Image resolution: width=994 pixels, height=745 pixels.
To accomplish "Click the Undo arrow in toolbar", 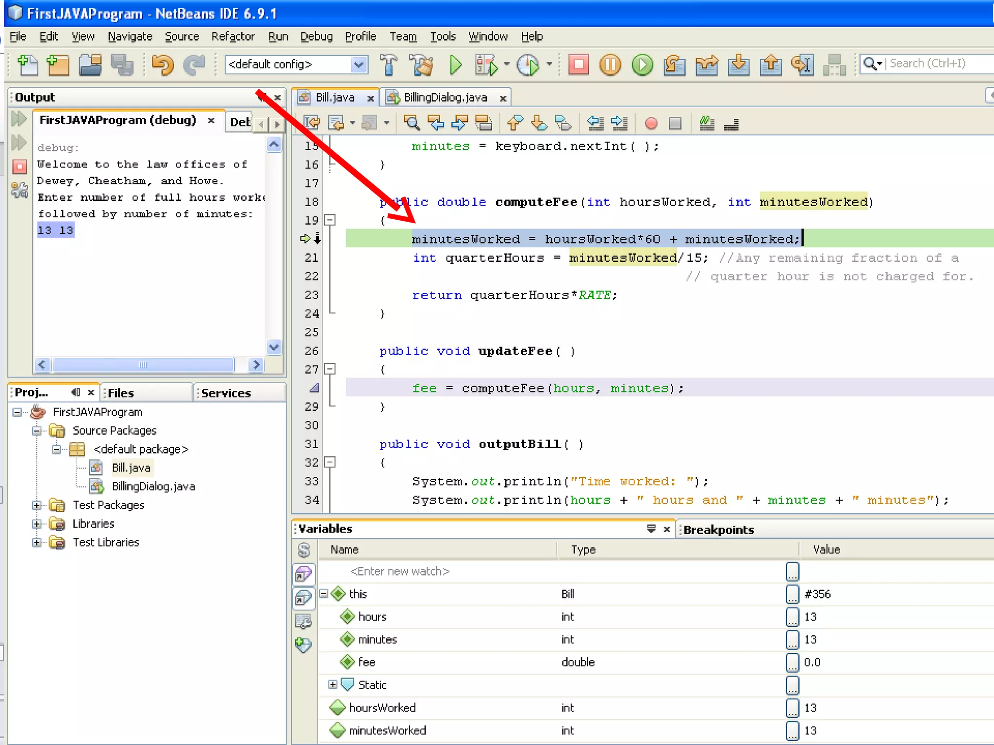I will coord(163,65).
